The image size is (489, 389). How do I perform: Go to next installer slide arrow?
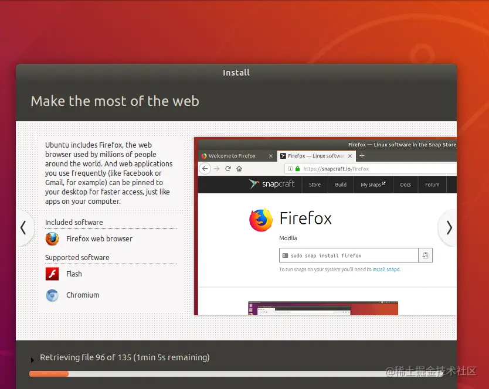coord(449,228)
